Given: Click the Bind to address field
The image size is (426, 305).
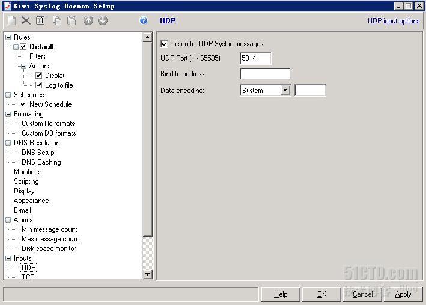Looking at the screenshot, I should click(266, 74).
